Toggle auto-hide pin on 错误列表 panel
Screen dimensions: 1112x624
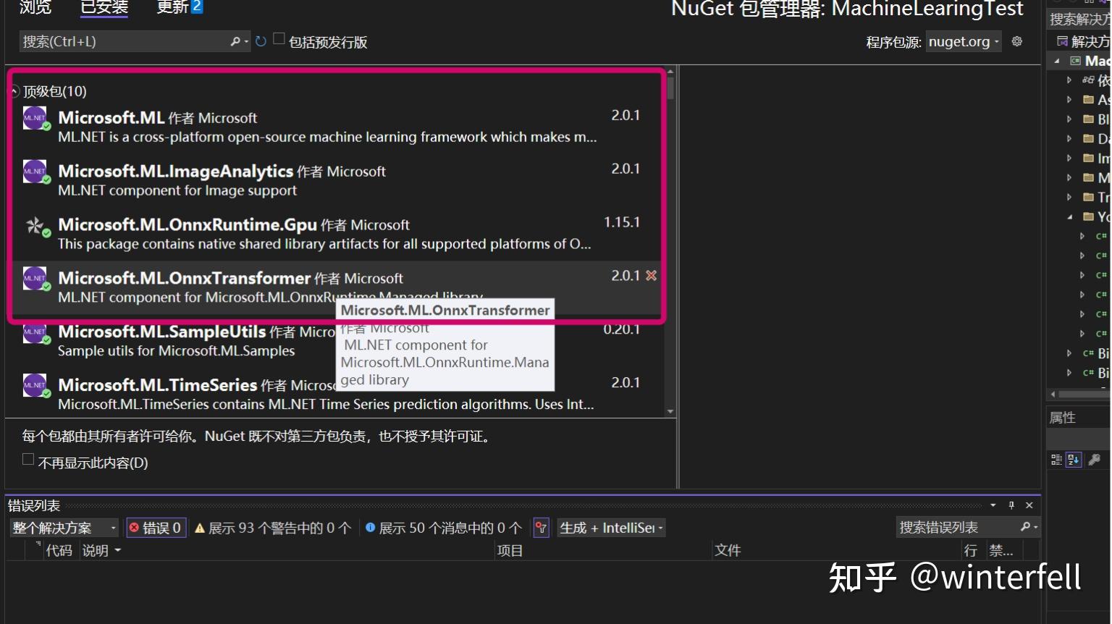pyautogui.click(x=1011, y=505)
